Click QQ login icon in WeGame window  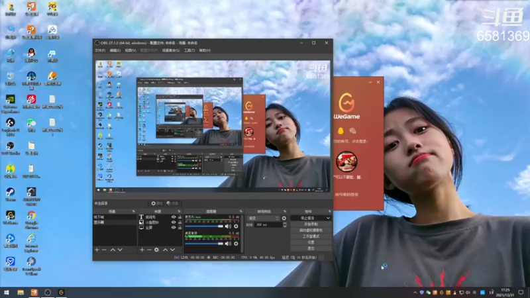tap(341, 130)
